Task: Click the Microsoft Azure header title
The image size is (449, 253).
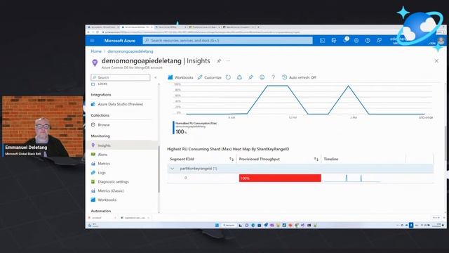Action: [120, 41]
